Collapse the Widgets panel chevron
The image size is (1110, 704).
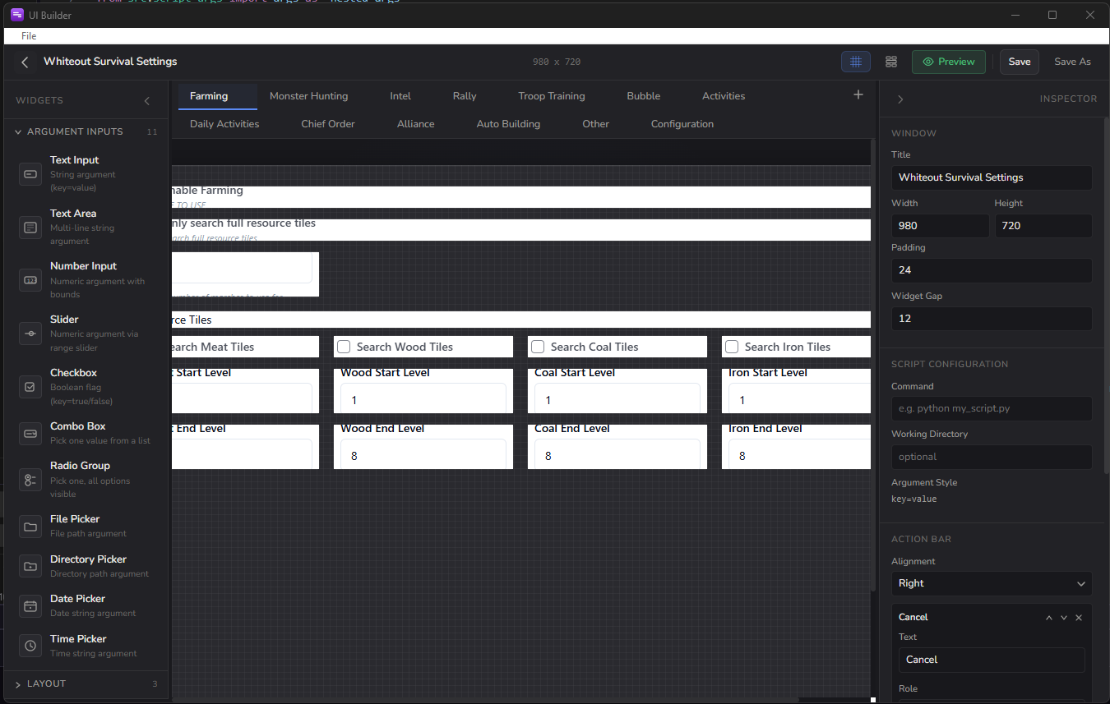click(147, 101)
